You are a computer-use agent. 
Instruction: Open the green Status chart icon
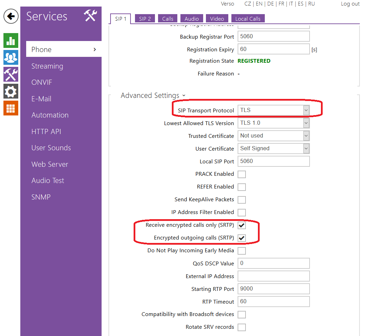coord(11,41)
